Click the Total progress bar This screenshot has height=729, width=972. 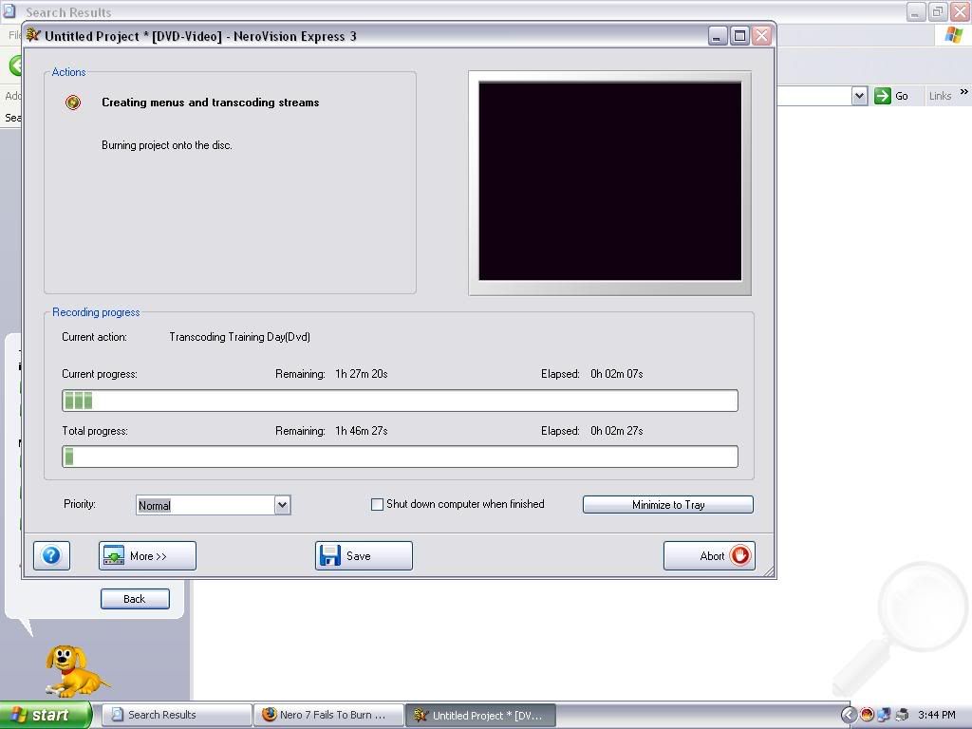(x=400, y=457)
